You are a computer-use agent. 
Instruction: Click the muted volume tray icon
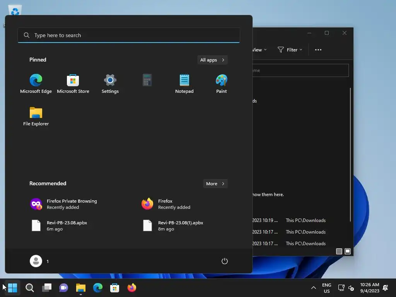coord(351,288)
